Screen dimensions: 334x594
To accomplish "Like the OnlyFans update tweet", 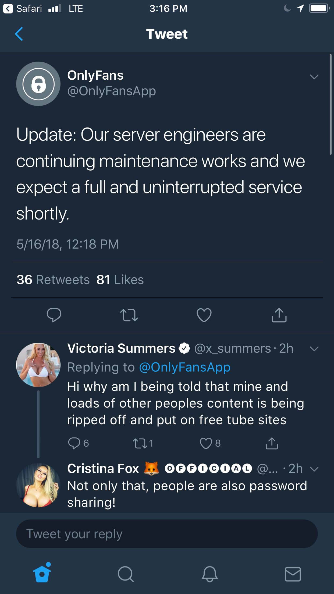I will (204, 315).
